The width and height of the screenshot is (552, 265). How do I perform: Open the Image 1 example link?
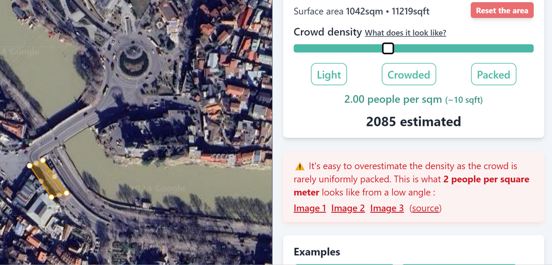(309, 208)
